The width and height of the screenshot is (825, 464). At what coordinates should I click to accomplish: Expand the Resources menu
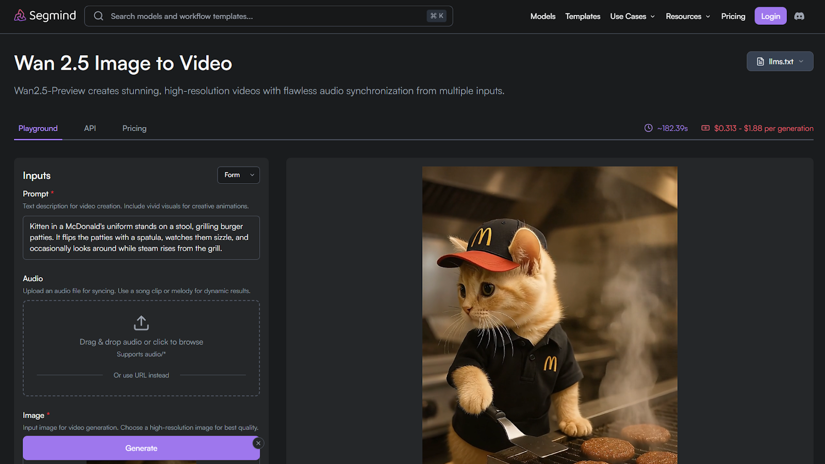tap(688, 17)
